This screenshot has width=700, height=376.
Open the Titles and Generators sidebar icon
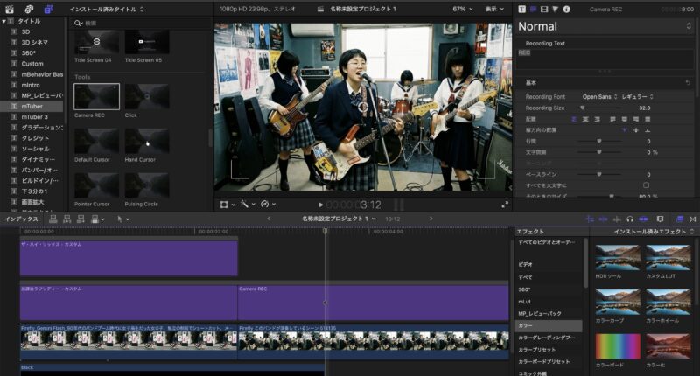[49, 9]
